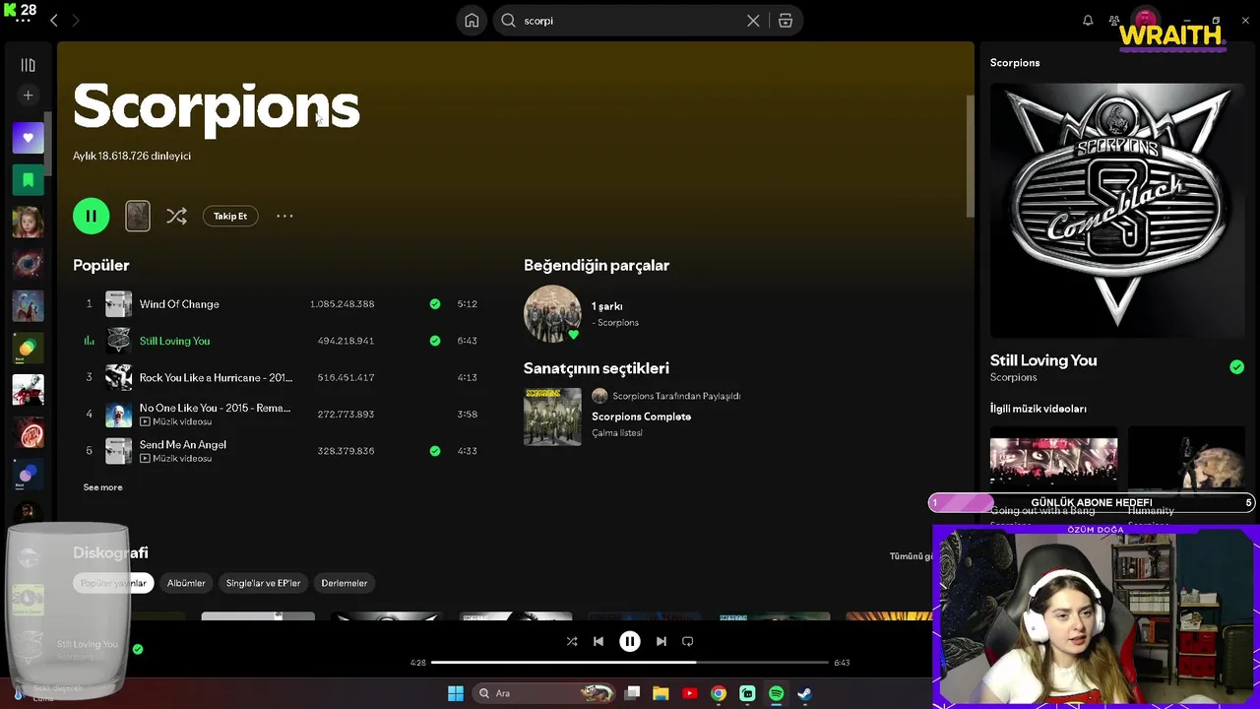Image resolution: width=1260 pixels, height=709 pixels.
Task: Go back with the left arrow
Action: [54, 21]
